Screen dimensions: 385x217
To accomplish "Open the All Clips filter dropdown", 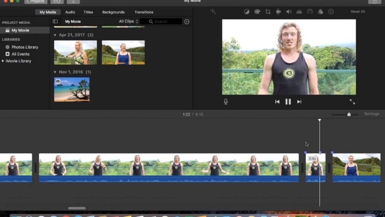I will [129, 21].
